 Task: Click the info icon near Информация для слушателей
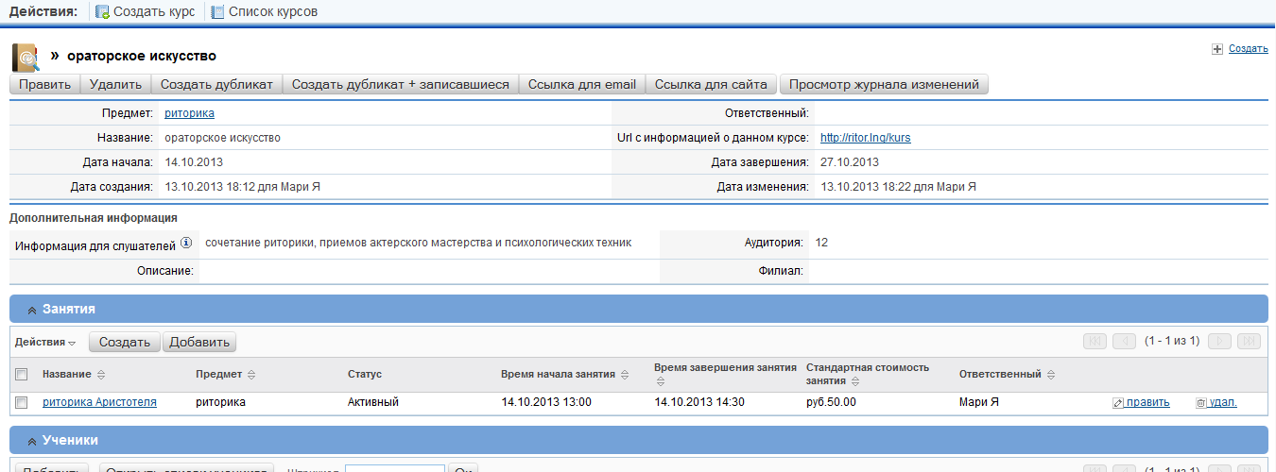[186, 244]
